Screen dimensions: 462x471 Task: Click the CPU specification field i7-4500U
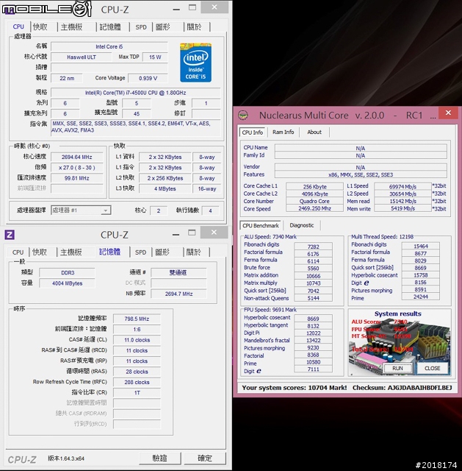click(x=135, y=93)
